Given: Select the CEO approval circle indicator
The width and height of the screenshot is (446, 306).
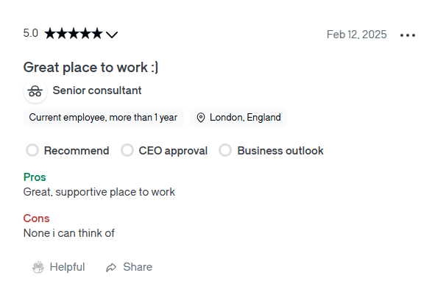Looking at the screenshot, I should click(127, 150).
